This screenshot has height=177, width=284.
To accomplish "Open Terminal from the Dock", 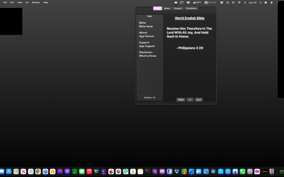I will (x=148, y=171).
